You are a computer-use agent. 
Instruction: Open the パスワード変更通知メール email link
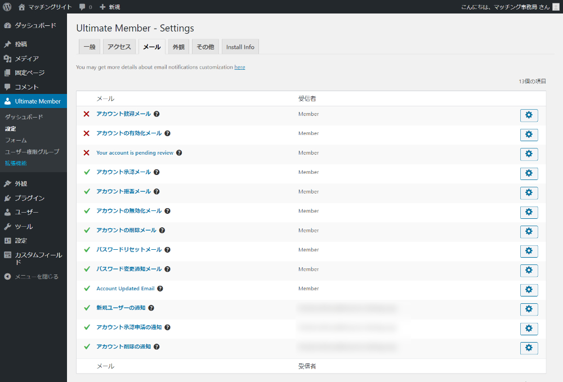129,269
